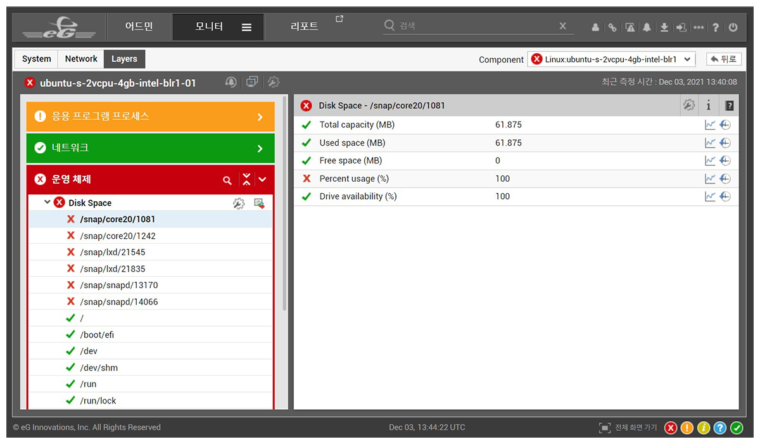Switch to the System tab
This screenshot has height=444, width=760.
(36, 59)
